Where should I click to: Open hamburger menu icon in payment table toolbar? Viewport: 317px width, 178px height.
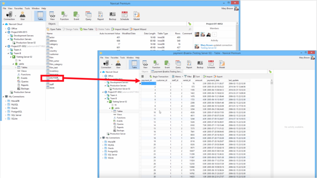coord(143,76)
